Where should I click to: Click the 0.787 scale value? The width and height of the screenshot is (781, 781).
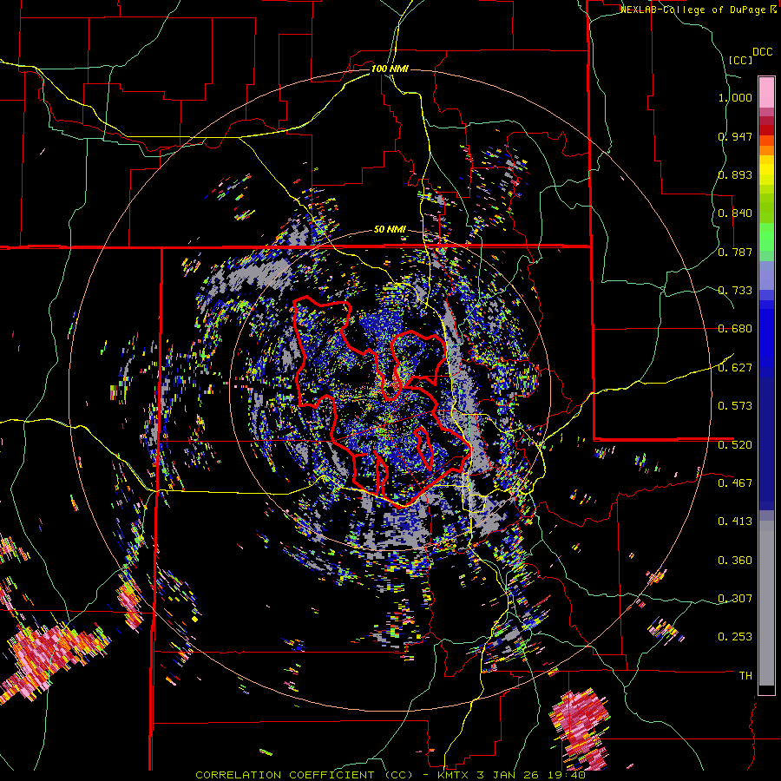coord(735,252)
